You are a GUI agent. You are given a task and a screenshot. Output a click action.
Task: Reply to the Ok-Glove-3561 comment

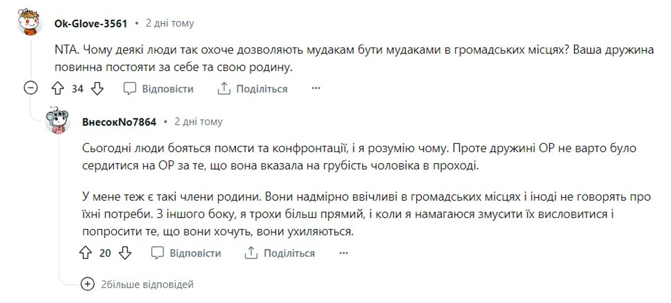tap(159, 89)
